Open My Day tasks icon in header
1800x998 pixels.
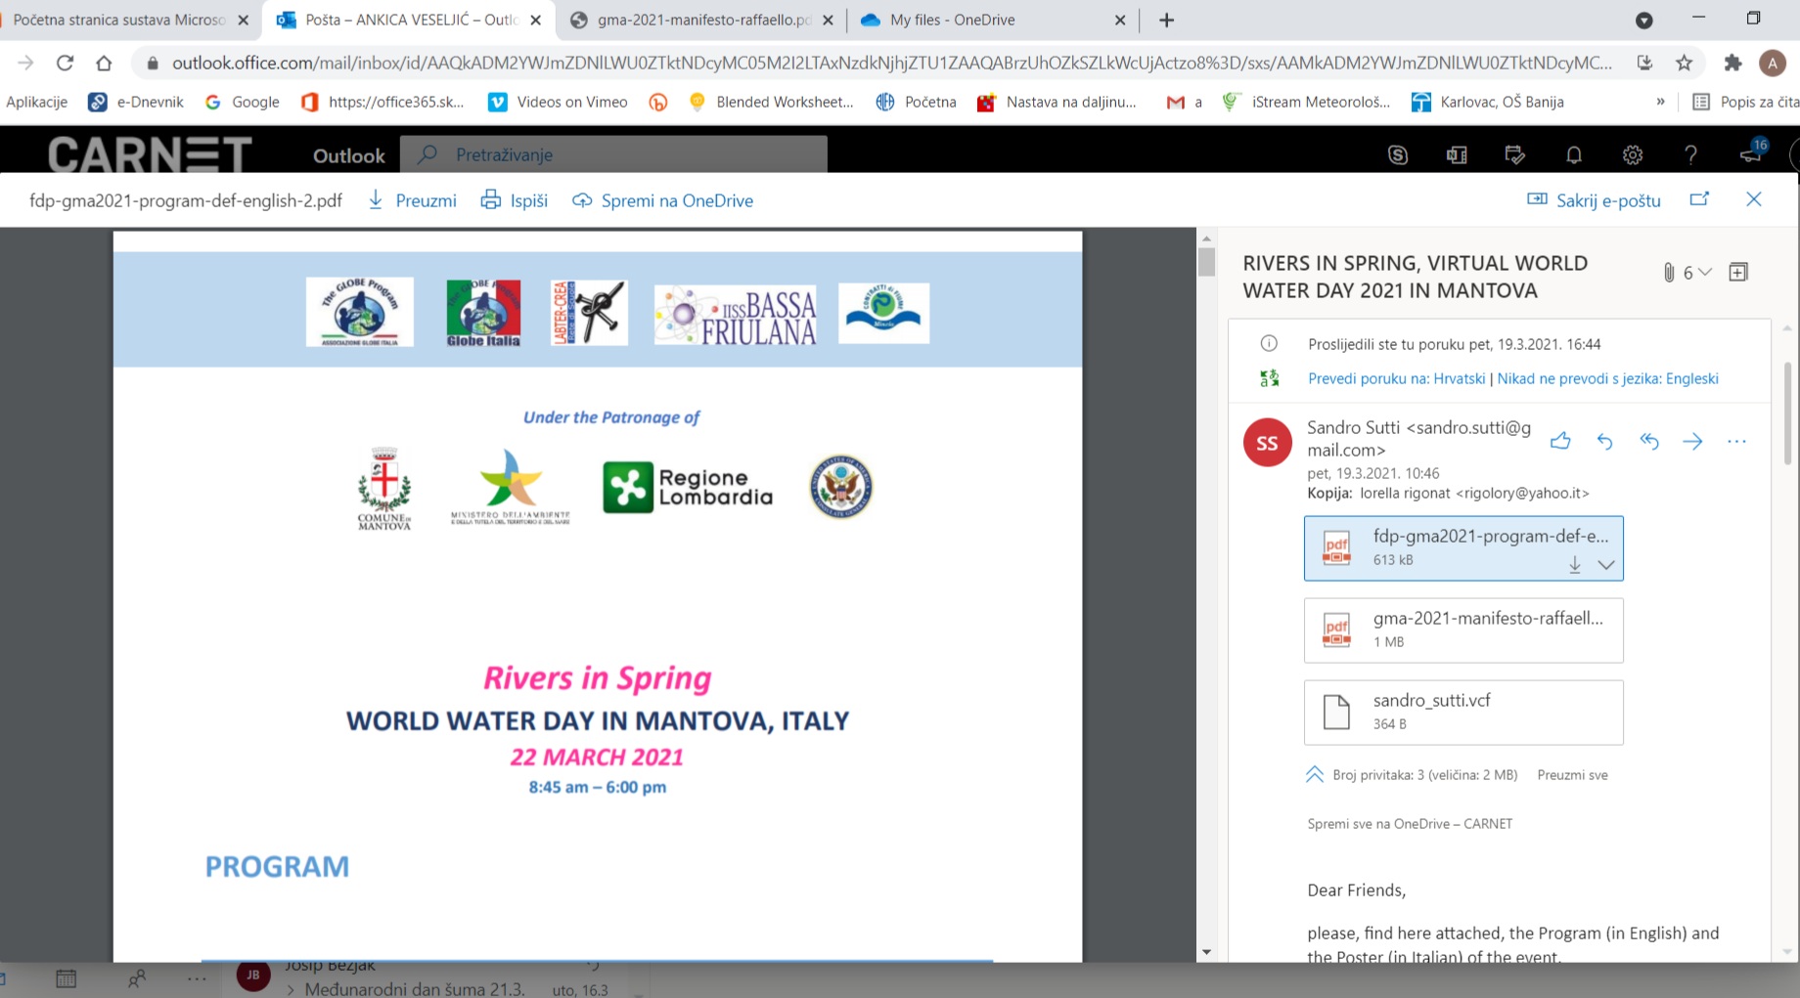(x=1515, y=154)
